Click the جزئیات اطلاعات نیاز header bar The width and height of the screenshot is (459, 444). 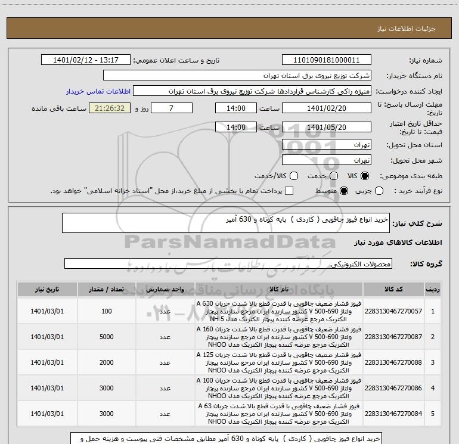[x=229, y=28]
